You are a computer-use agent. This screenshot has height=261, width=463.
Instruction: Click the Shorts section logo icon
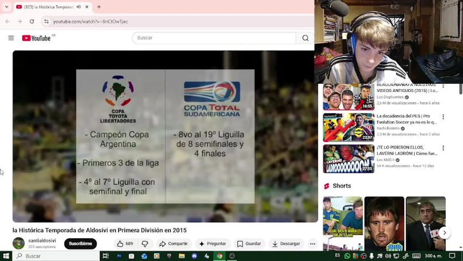pyautogui.click(x=326, y=186)
